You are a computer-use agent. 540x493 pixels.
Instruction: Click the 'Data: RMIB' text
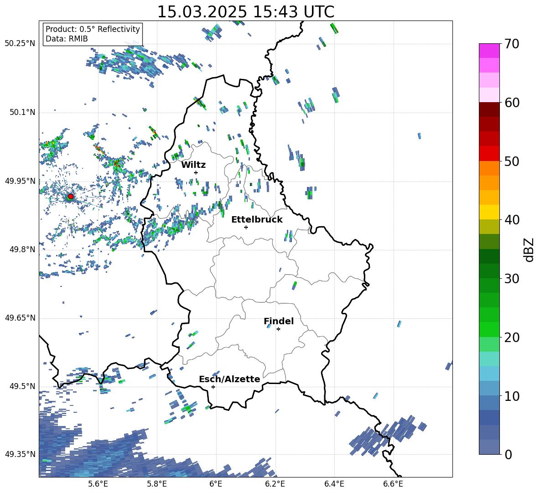click(67, 39)
